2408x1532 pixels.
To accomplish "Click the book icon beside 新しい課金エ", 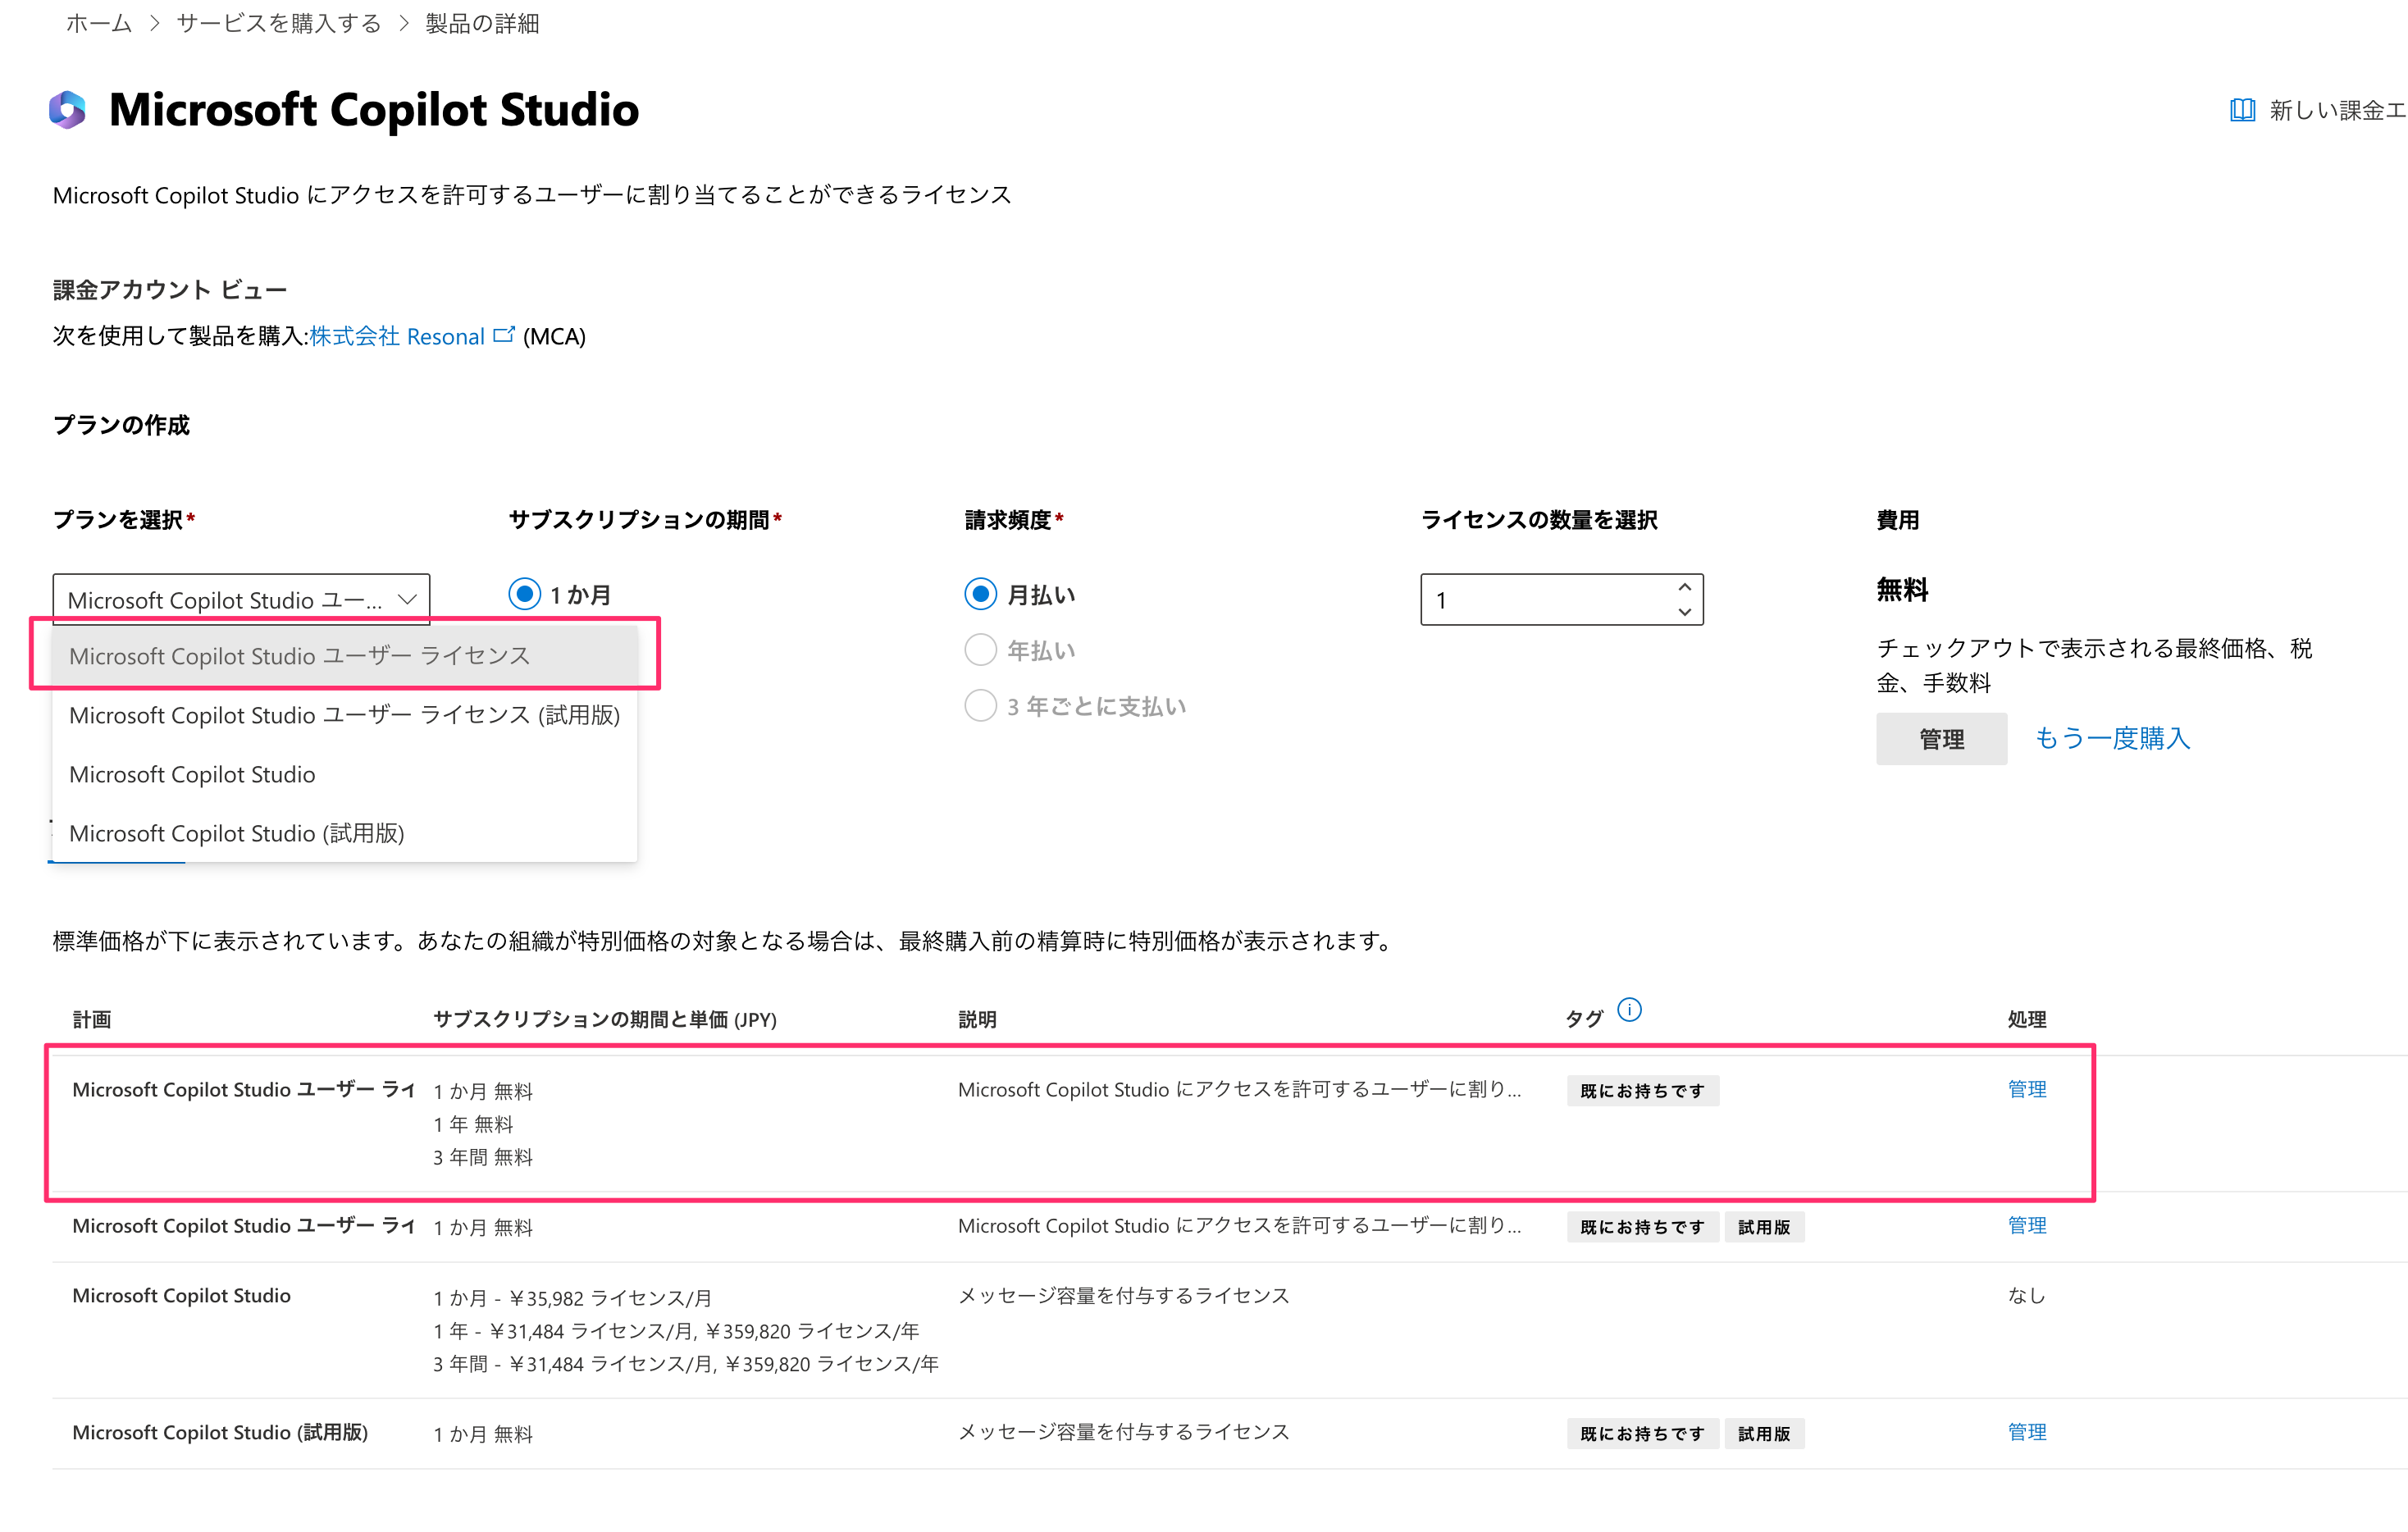I will (x=2242, y=110).
